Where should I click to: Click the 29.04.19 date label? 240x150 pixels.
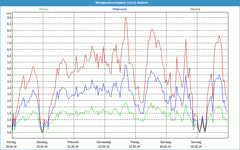(11, 147)
